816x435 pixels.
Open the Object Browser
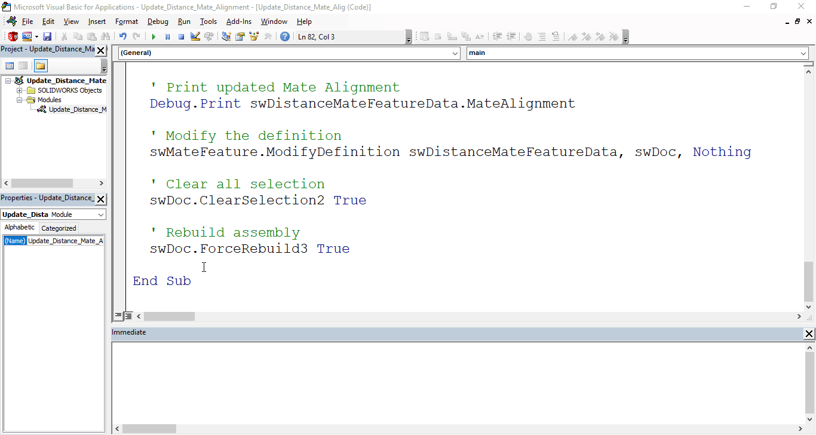(x=254, y=36)
